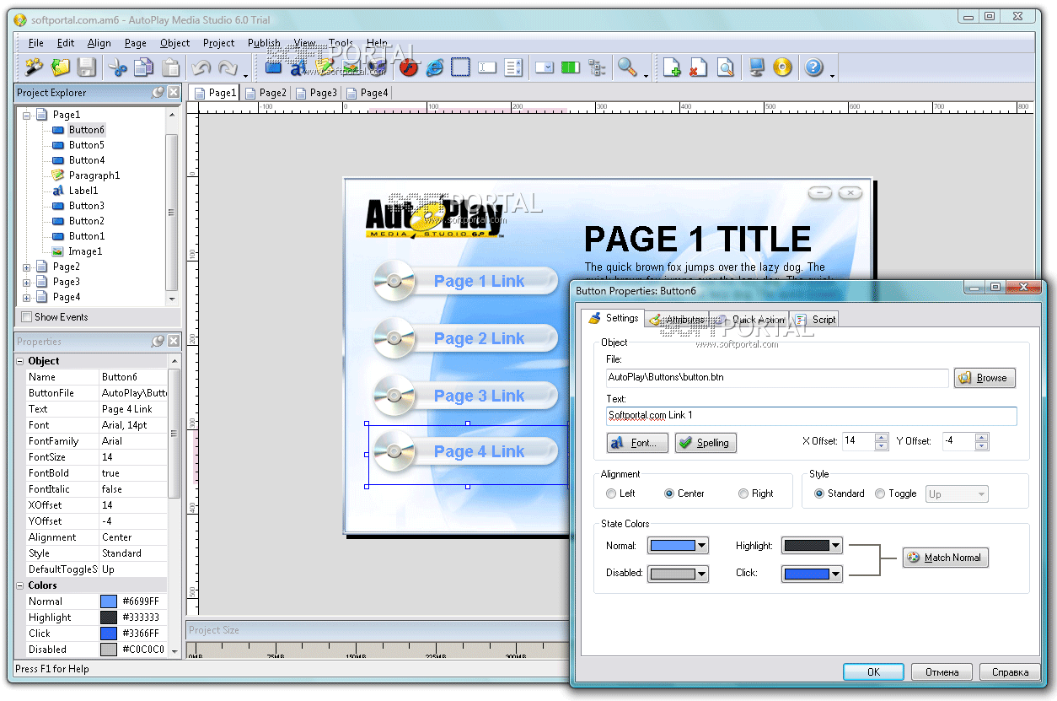Click the Undo arrow in toolbar
1057x701 pixels.
coord(200,67)
